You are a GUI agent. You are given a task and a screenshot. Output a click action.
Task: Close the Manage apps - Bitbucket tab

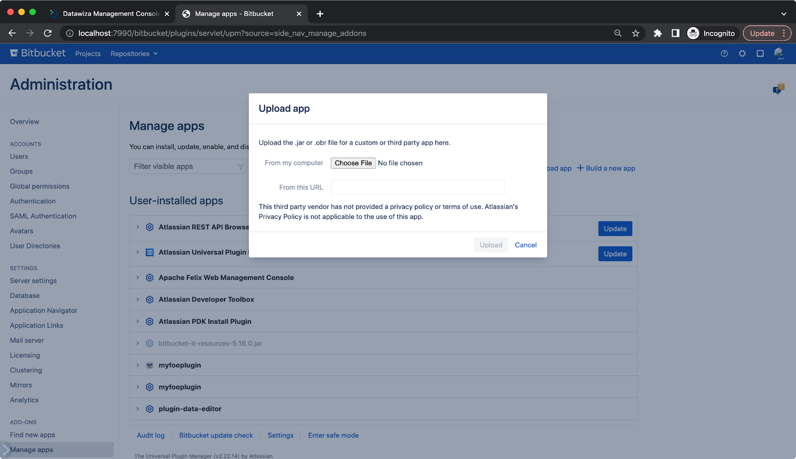299,14
